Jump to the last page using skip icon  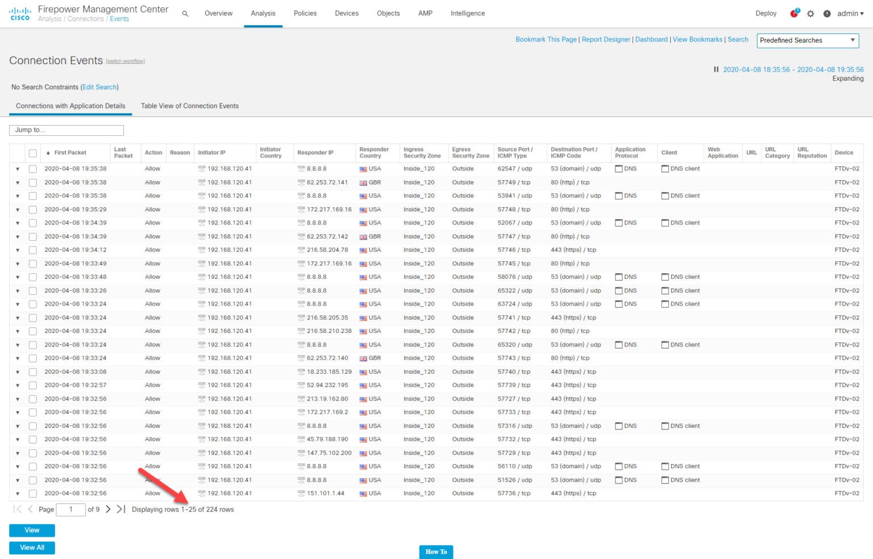click(x=120, y=509)
